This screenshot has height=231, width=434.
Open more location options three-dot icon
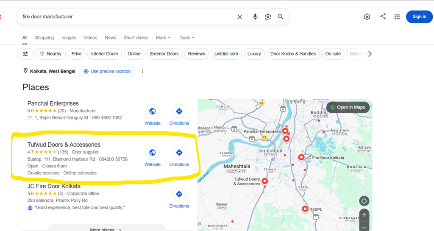pos(142,71)
